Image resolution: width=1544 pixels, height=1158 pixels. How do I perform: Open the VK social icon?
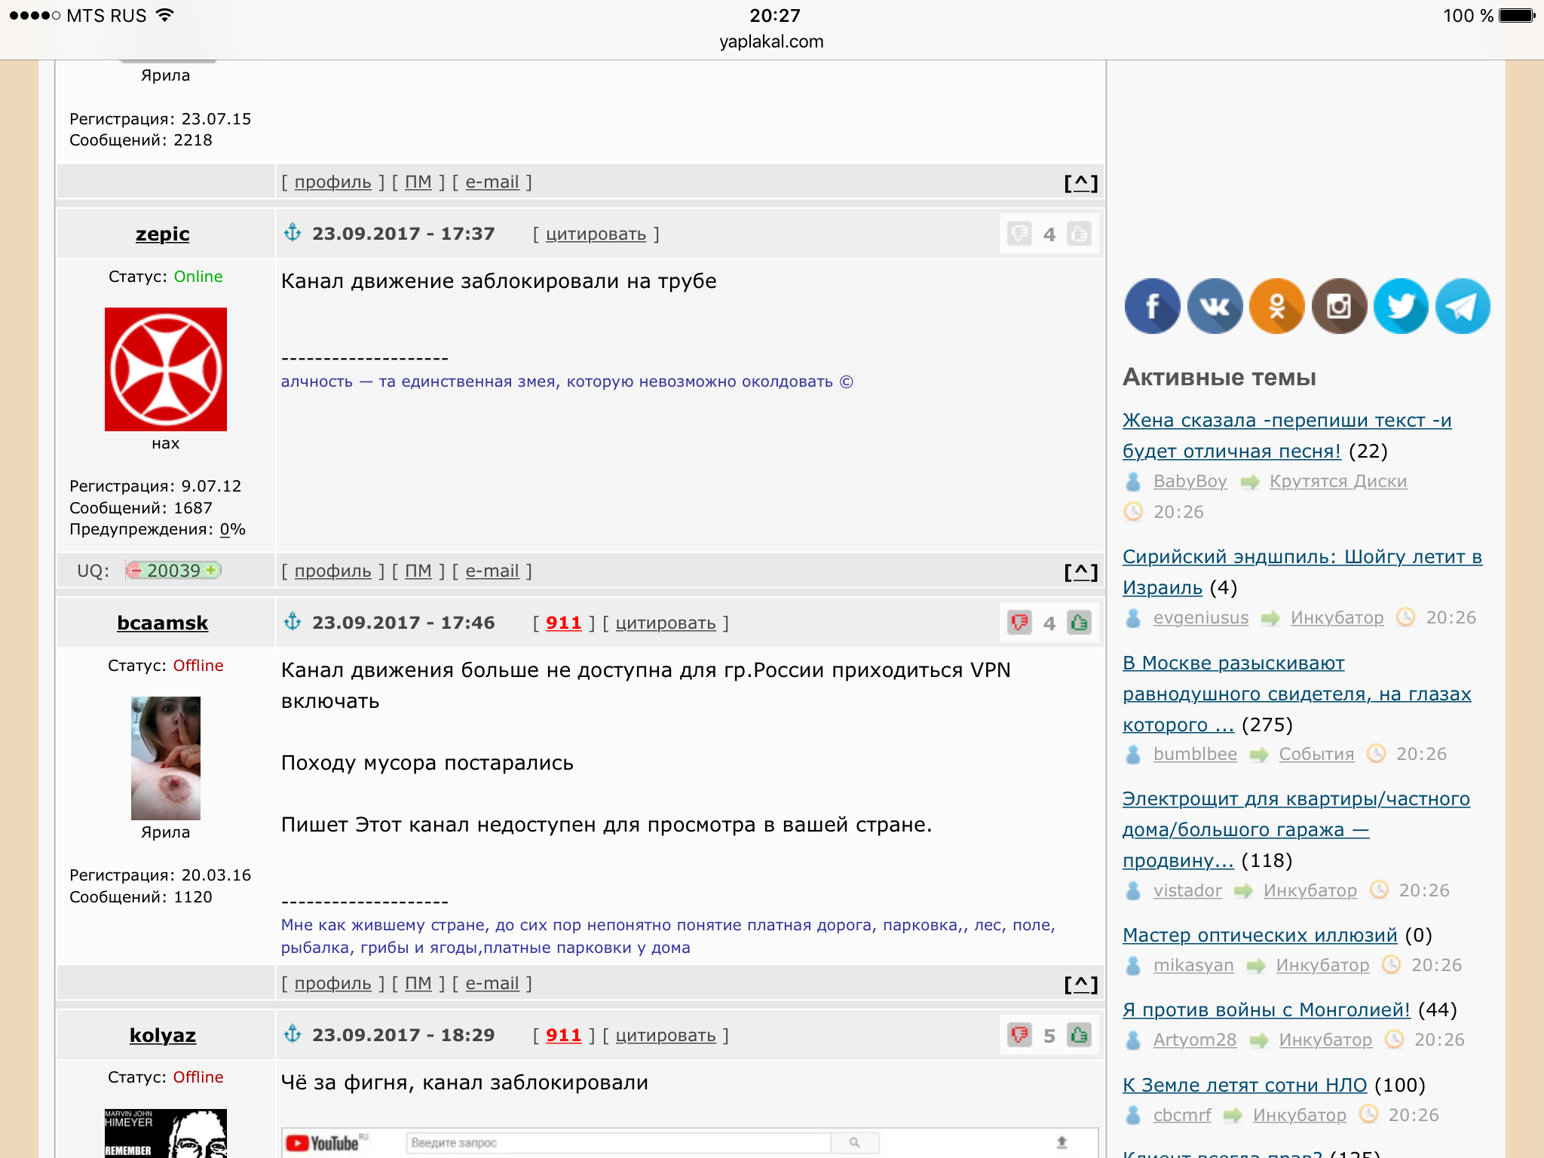click(1215, 306)
